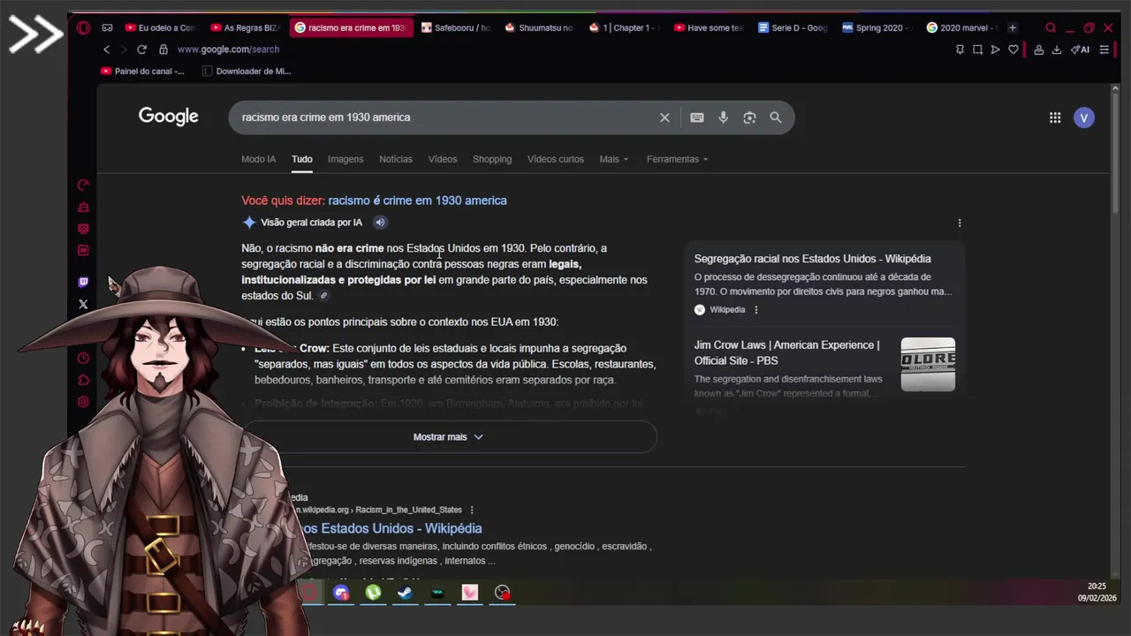This screenshot has height=636, width=1131.
Task: Switch to Shuumatsu no tab
Action: pyautogui.click(x=540, y=27)
